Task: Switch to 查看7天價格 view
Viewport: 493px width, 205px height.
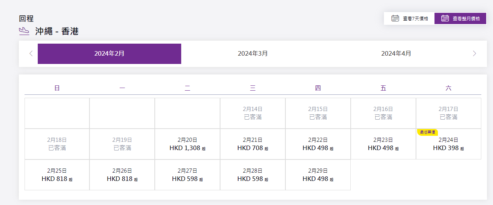Action: [409, 18]
